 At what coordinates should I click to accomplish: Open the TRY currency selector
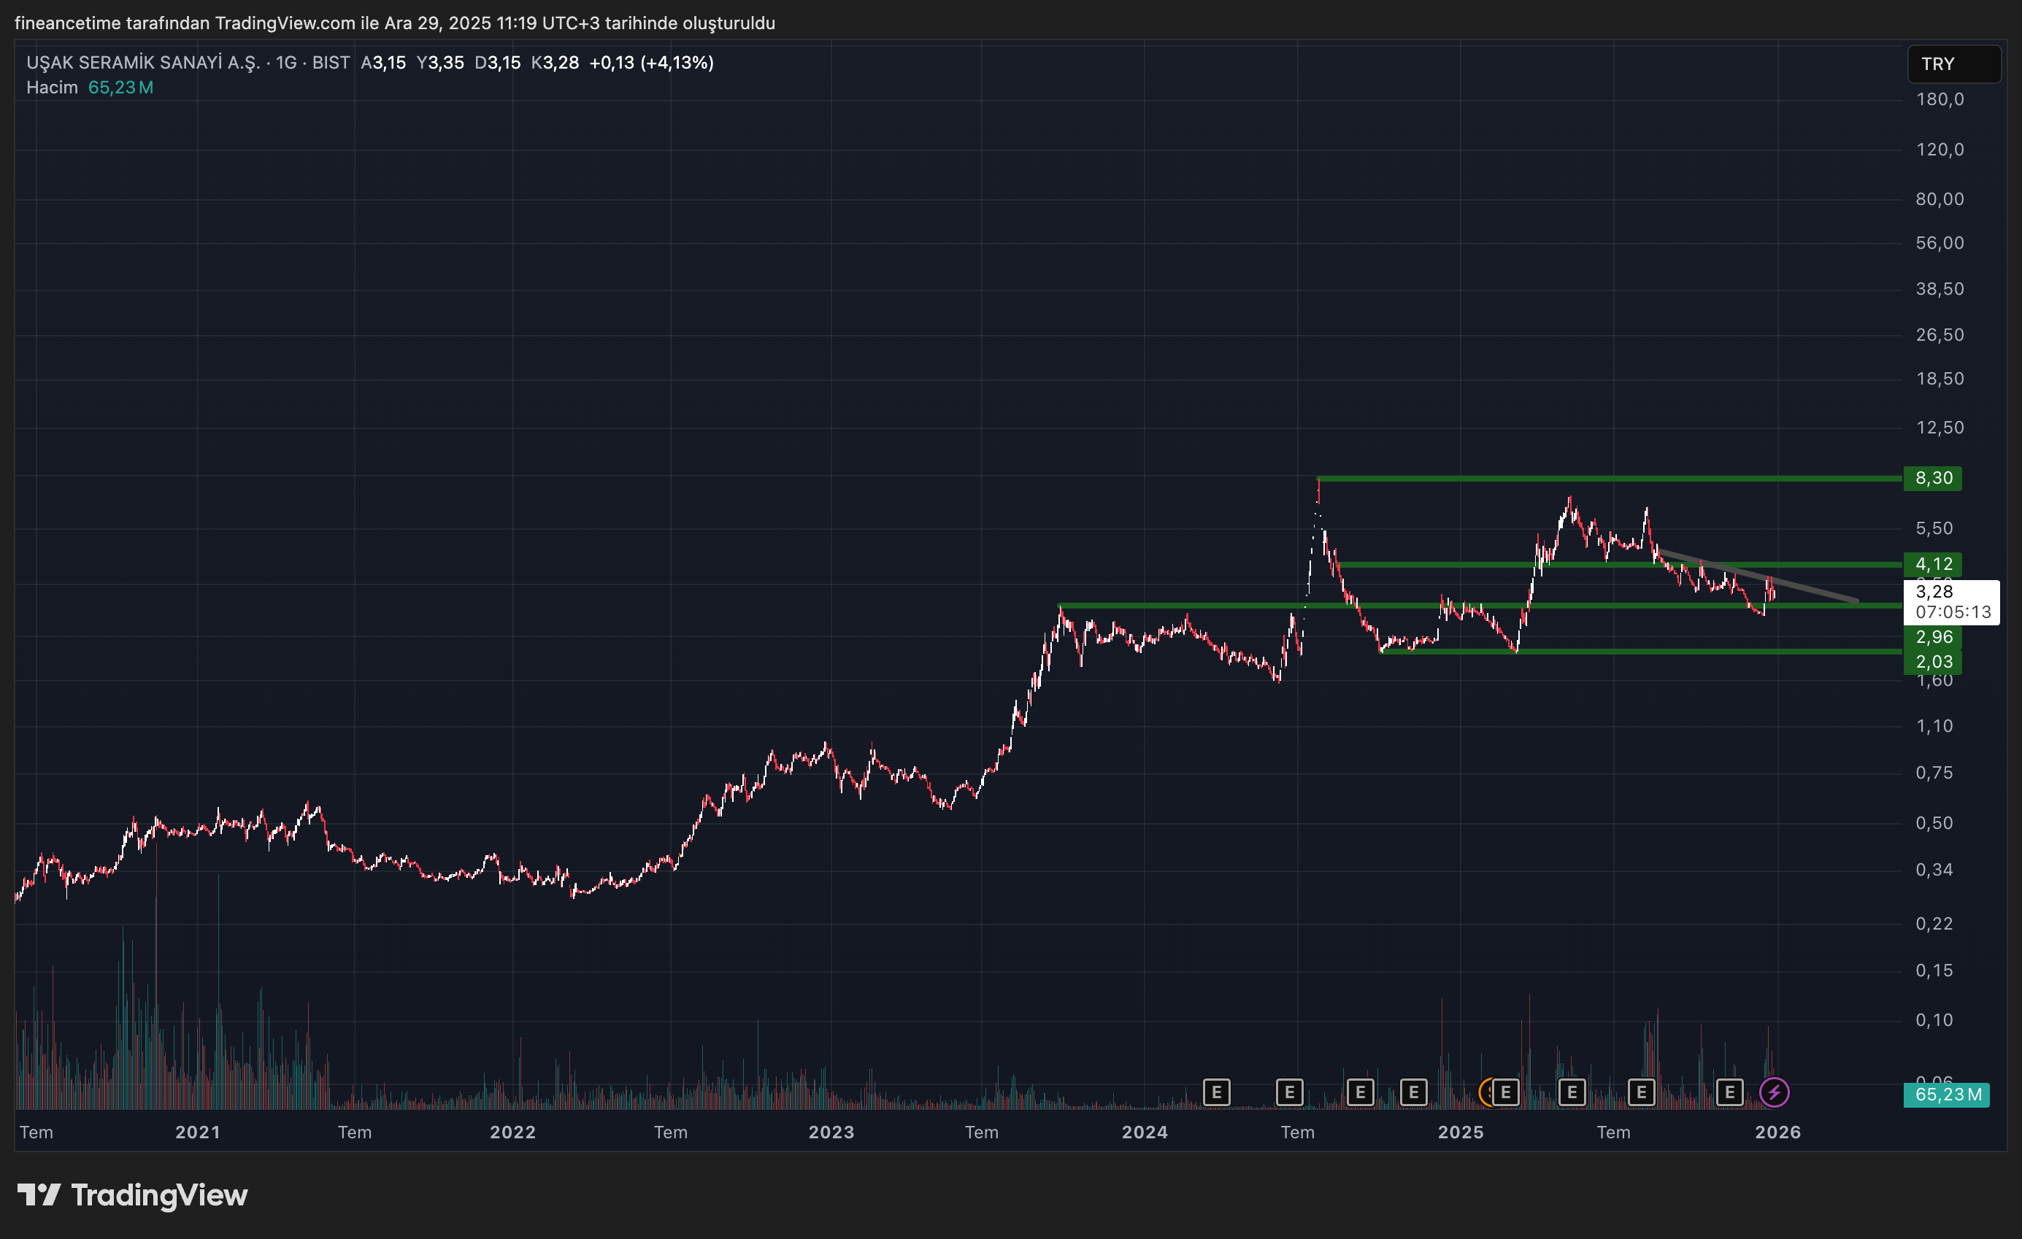(1953, 64)
